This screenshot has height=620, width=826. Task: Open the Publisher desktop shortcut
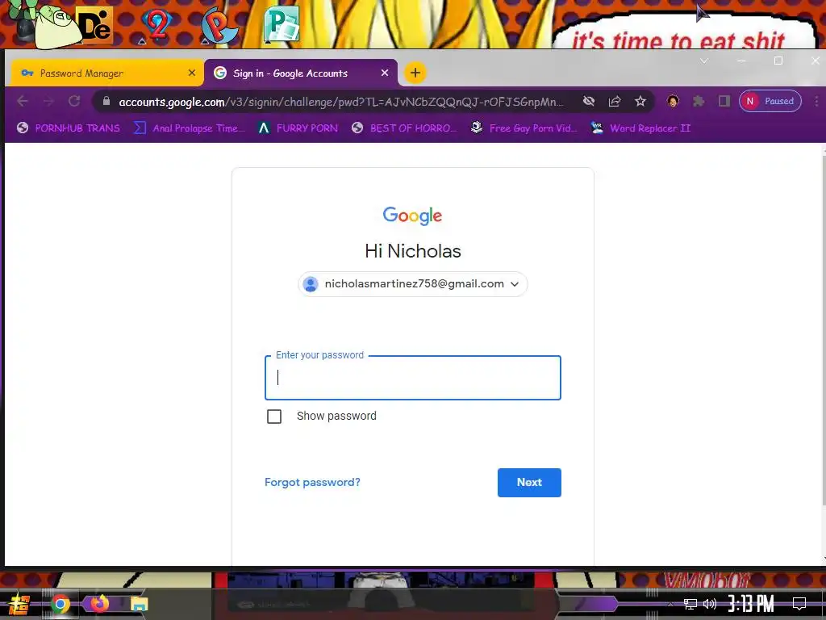282,23
